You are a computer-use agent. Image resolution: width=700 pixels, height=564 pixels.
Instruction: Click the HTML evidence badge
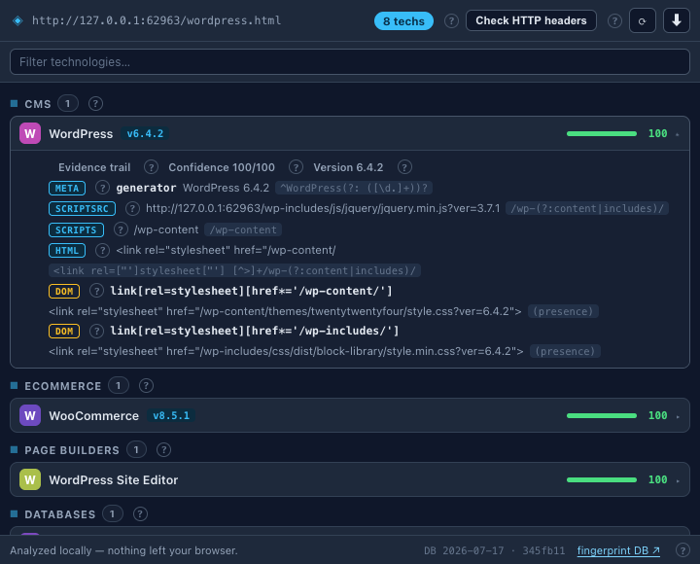(x=67, y=251)
